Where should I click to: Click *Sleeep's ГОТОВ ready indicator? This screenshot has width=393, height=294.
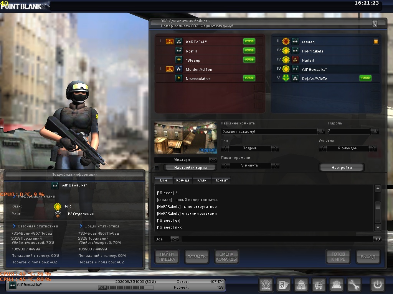pos(249,60)
